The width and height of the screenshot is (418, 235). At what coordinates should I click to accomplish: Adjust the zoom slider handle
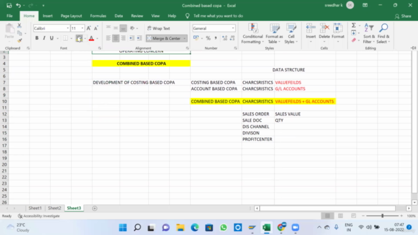coord(383,216)
